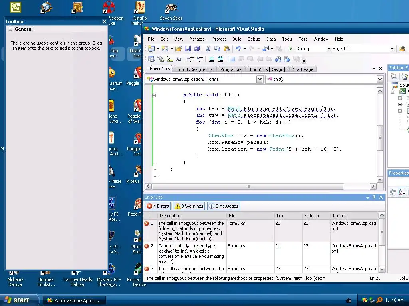Cut selection with the scissors icon
The width and height of the screenshot is (409, 306).
[208, 49]
